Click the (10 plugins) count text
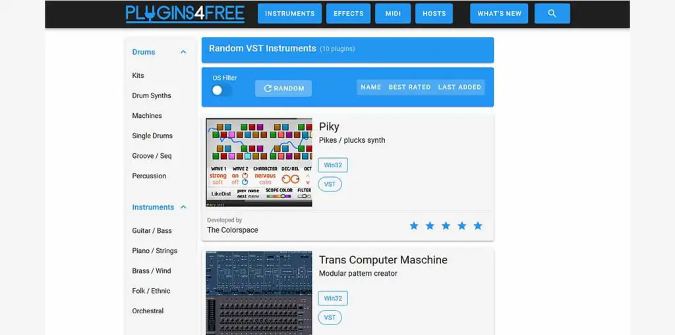 click(337, 49)
